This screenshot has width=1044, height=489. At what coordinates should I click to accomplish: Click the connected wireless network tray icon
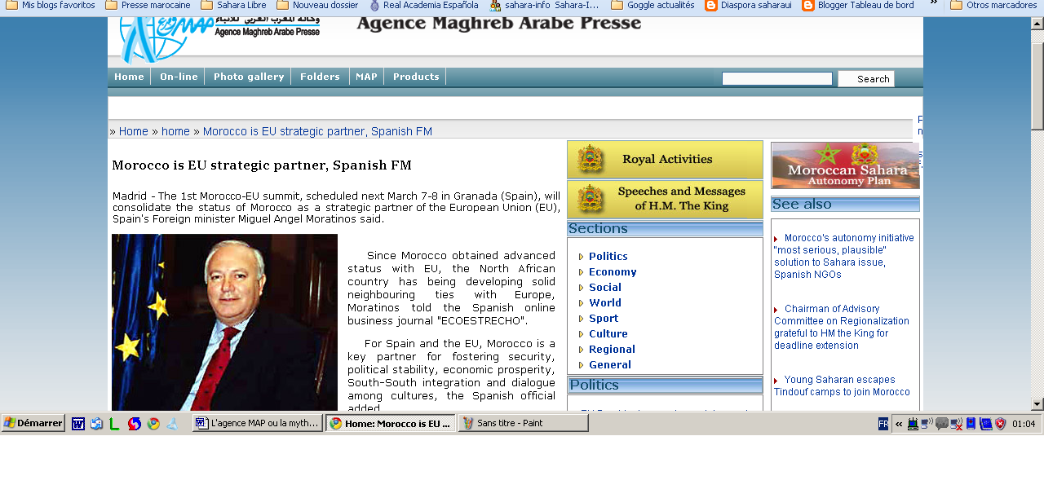[x=927, y=424]
